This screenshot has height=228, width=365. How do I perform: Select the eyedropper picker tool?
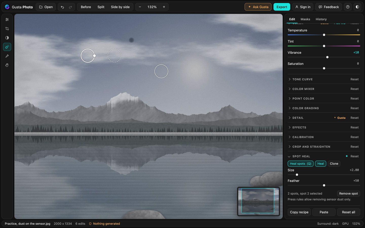coord(7,56)
